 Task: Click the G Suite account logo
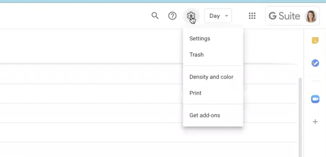pyautogui.click(x=284, y=16)
